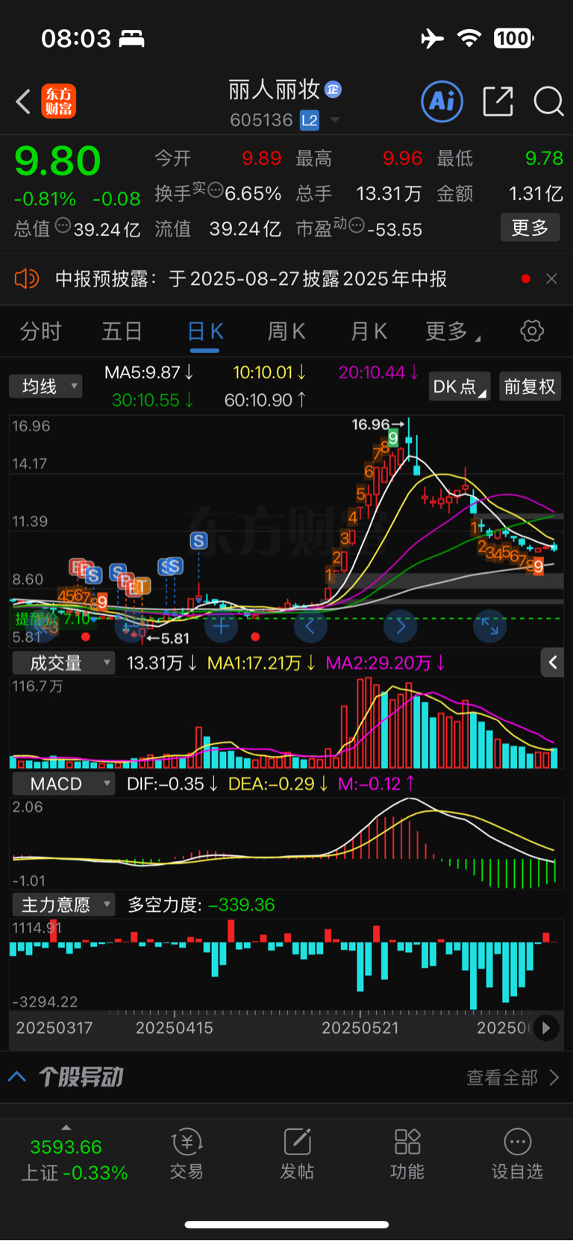Image resolution: width=573 pixels, height=1241 pixels.
Task: Expand the 更多 chart period menu
Action: point(452,331)
